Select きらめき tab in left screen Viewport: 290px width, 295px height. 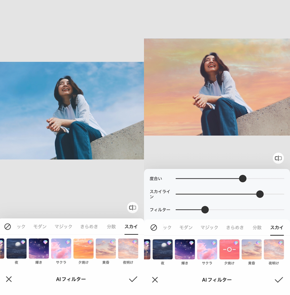pos(89,227)
